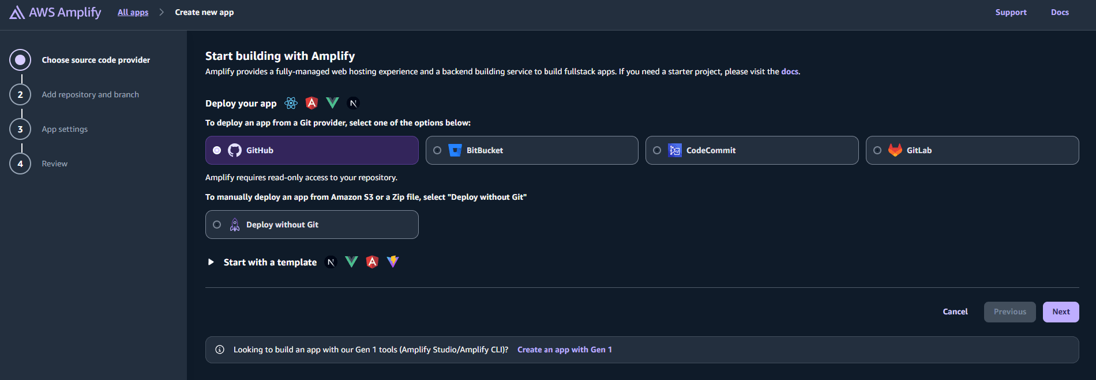Open the All apps breadcrumb link
This screenshot has width=1096, height=380.
point(133,12)
